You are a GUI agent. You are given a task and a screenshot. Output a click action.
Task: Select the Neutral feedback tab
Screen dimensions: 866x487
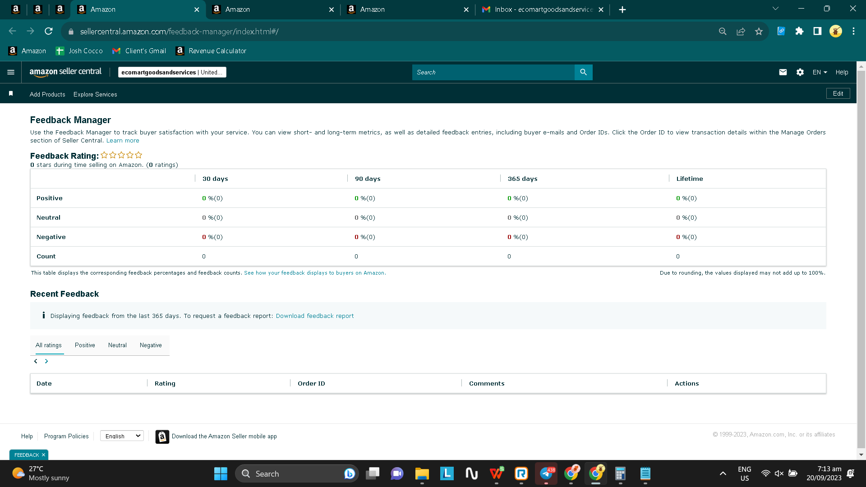[x=117, y=345]
